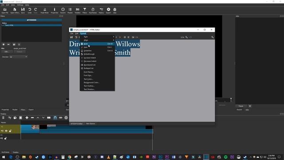
Task: Click Undo in the main Shotcut toolbar
Action: [x=30, y=11]
